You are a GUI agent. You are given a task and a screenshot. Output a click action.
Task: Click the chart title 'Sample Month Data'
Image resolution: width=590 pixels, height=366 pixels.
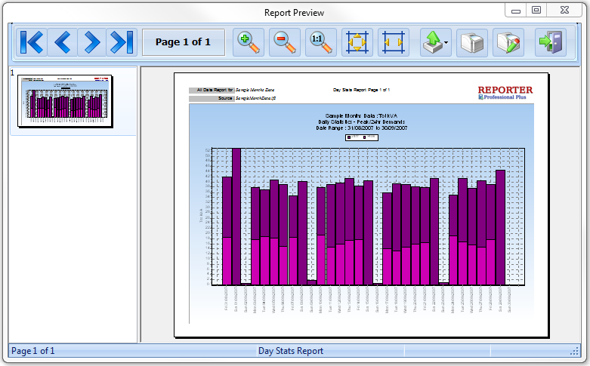click(x=361, y=115)
